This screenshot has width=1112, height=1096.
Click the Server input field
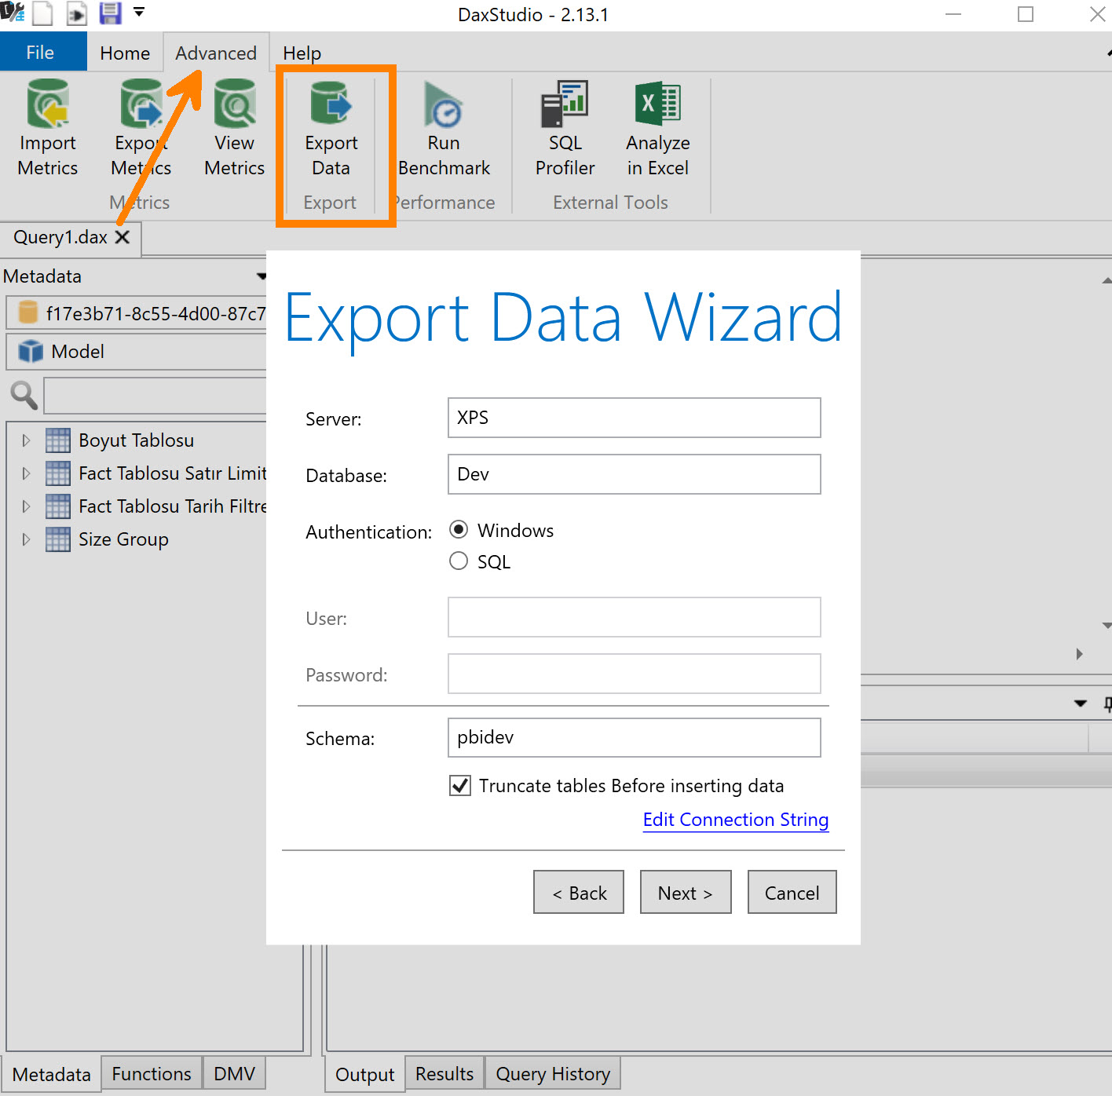pos(635,418)
